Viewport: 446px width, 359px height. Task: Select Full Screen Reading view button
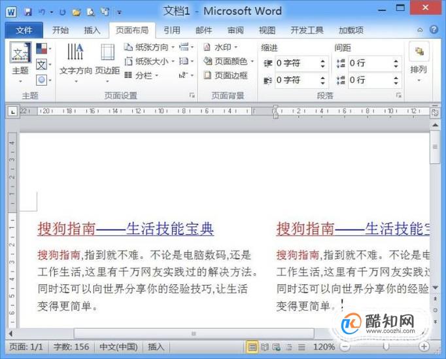tap(265, 347)
